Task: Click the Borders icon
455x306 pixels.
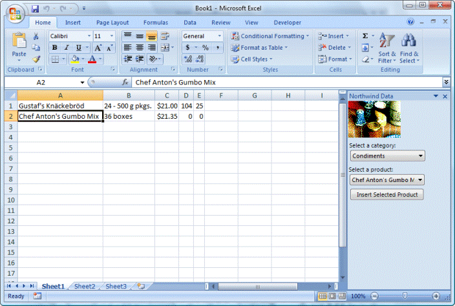Action: click(x=55, y=59)
